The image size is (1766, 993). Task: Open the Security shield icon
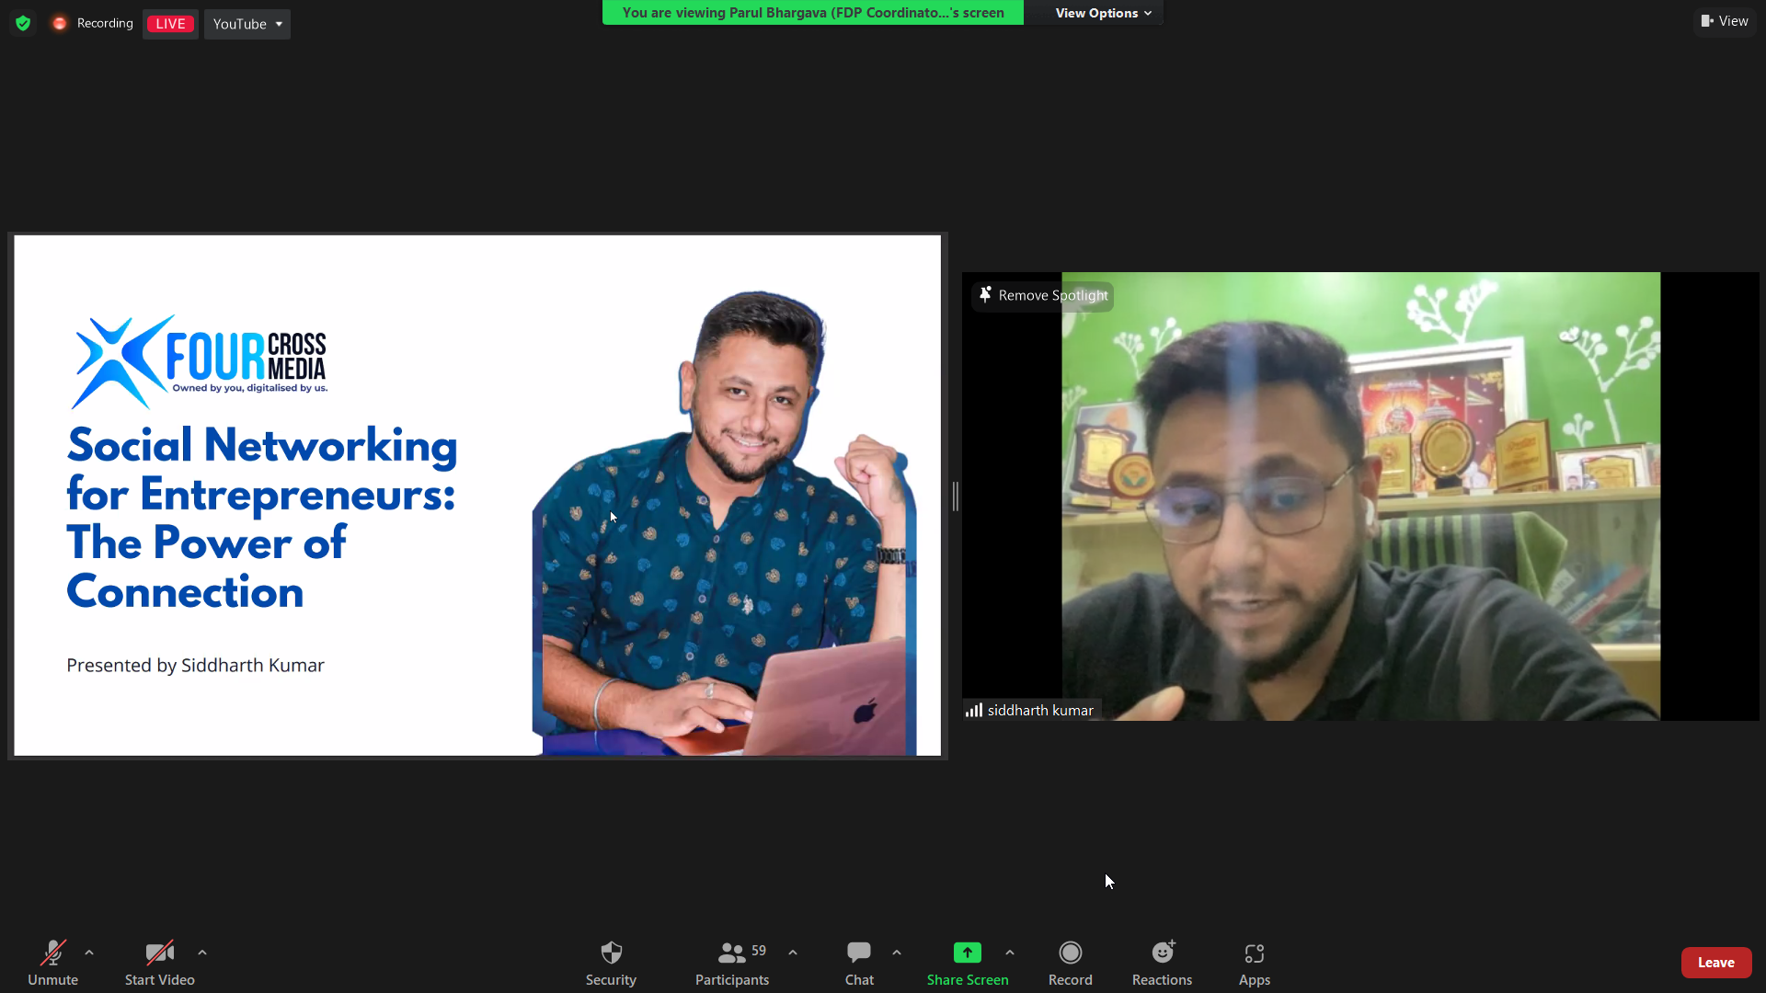[611, 953]
